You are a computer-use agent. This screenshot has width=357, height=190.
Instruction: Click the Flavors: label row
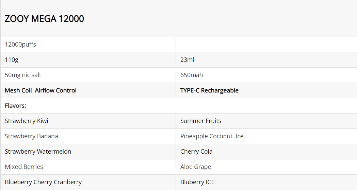(178, 106)
